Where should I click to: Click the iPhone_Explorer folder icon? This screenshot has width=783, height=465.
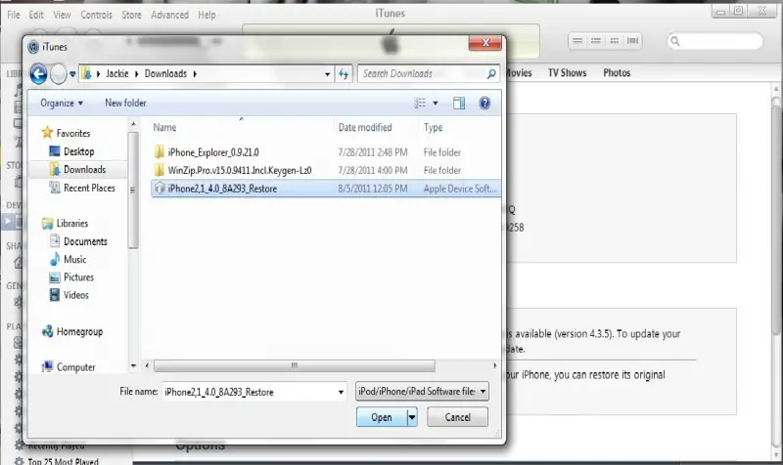(x=160, y=152)
